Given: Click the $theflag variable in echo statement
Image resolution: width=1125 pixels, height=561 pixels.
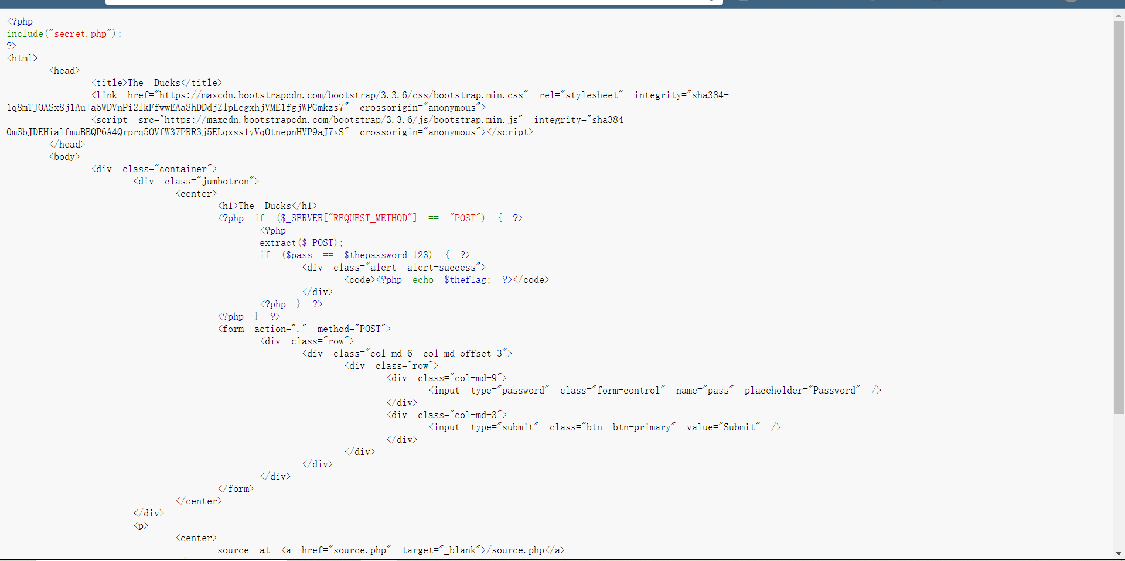Looking at the screenshot, I should point(465,279).
